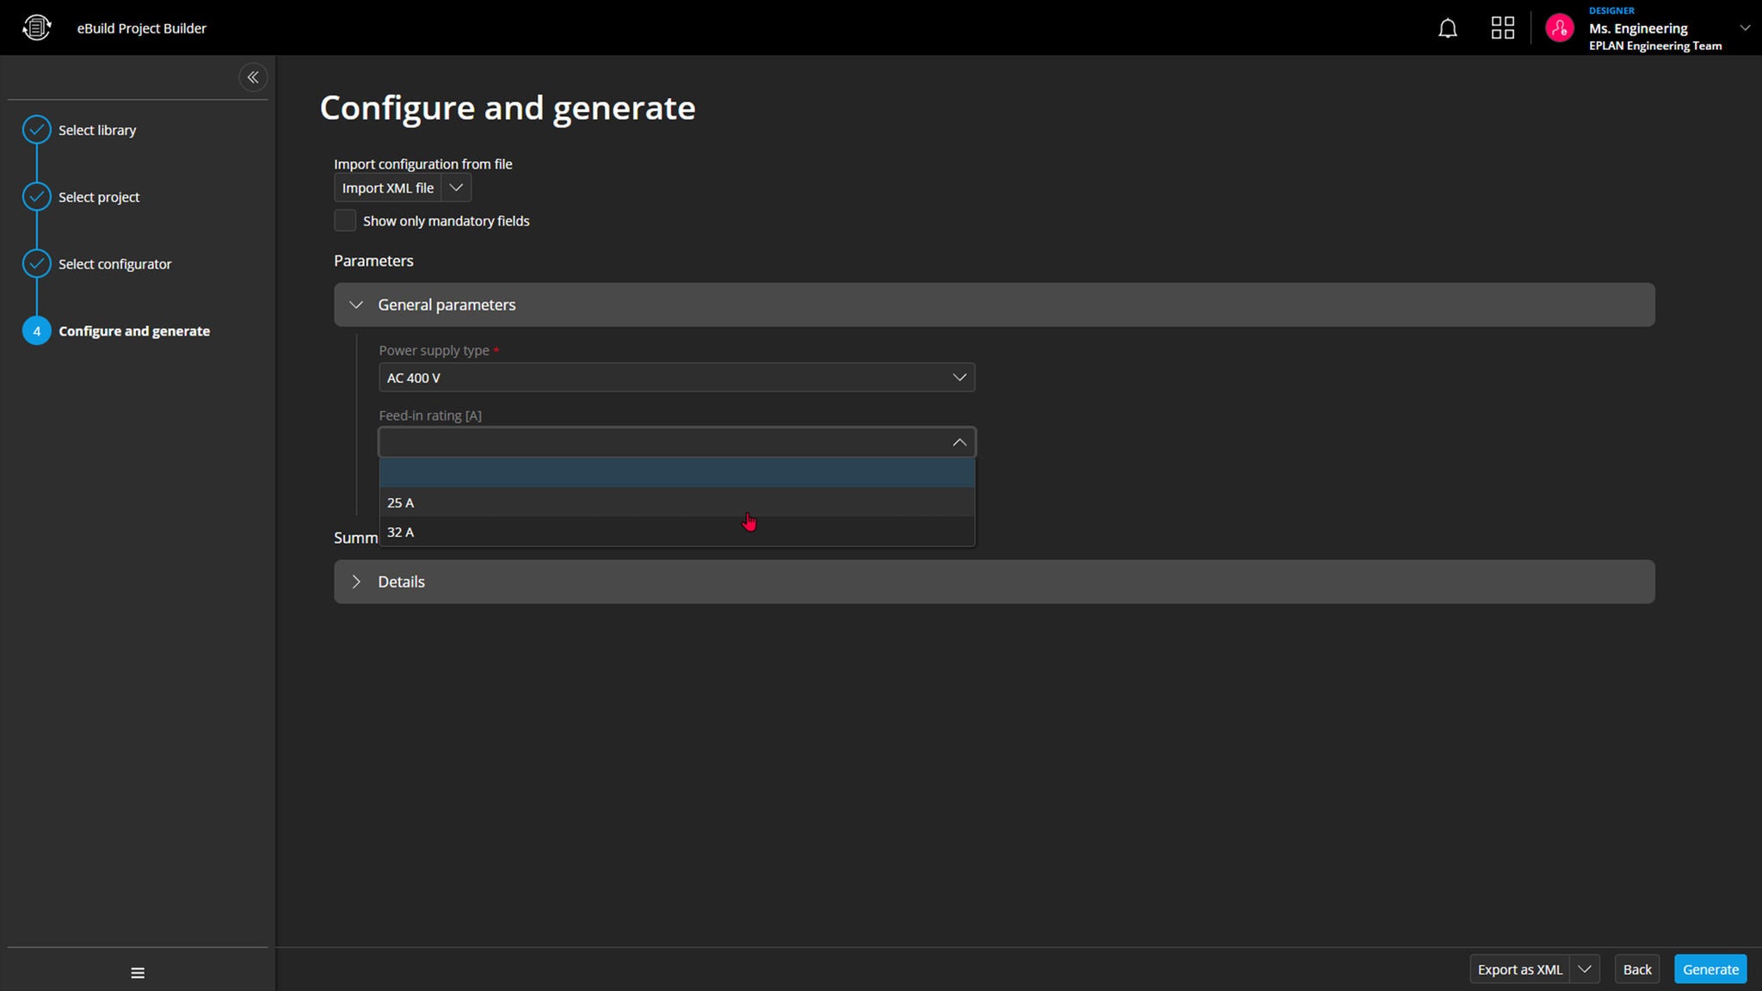Open the Power supply type dropdown

[676, 378]
